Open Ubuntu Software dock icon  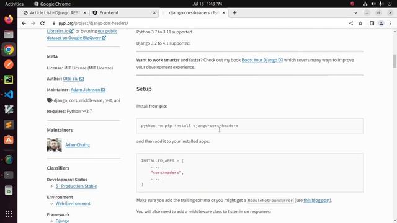click(x=9, y=140)
